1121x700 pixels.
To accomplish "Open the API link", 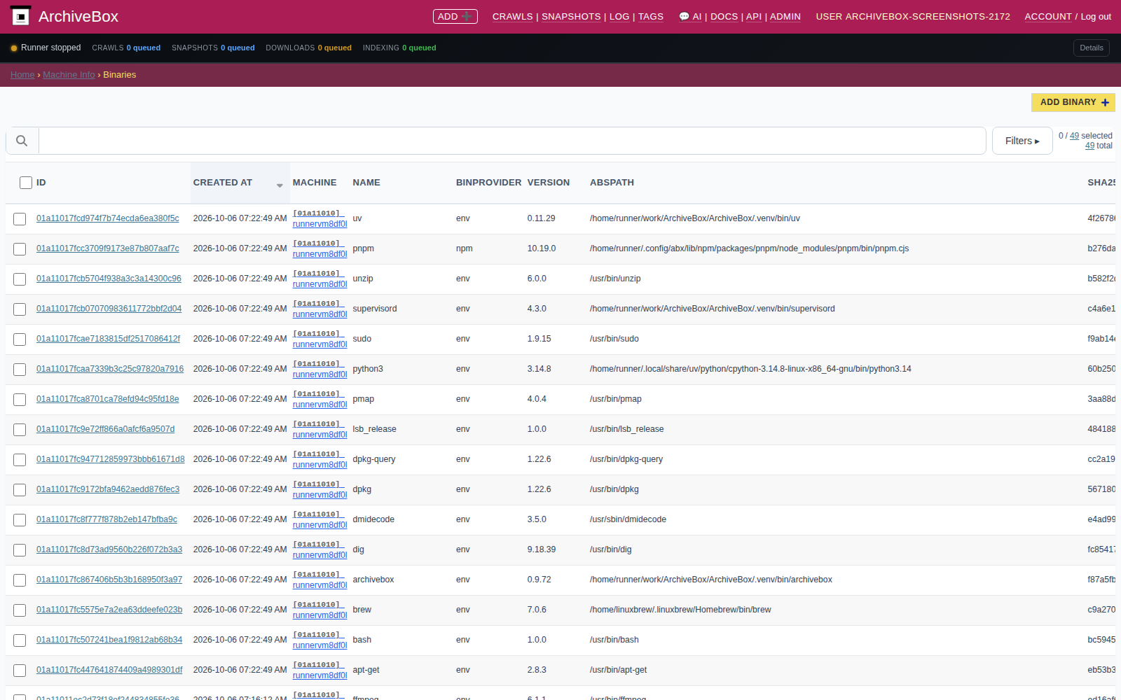I will [x=754, y=17].
